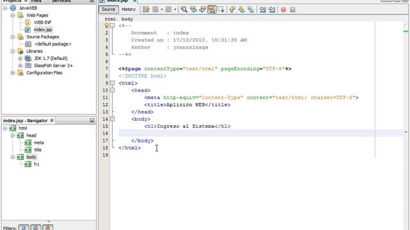The width and height of the screenshot is (410, 230).
Task: Click Shift Line Left icon
Action: [x=263, y=10]
